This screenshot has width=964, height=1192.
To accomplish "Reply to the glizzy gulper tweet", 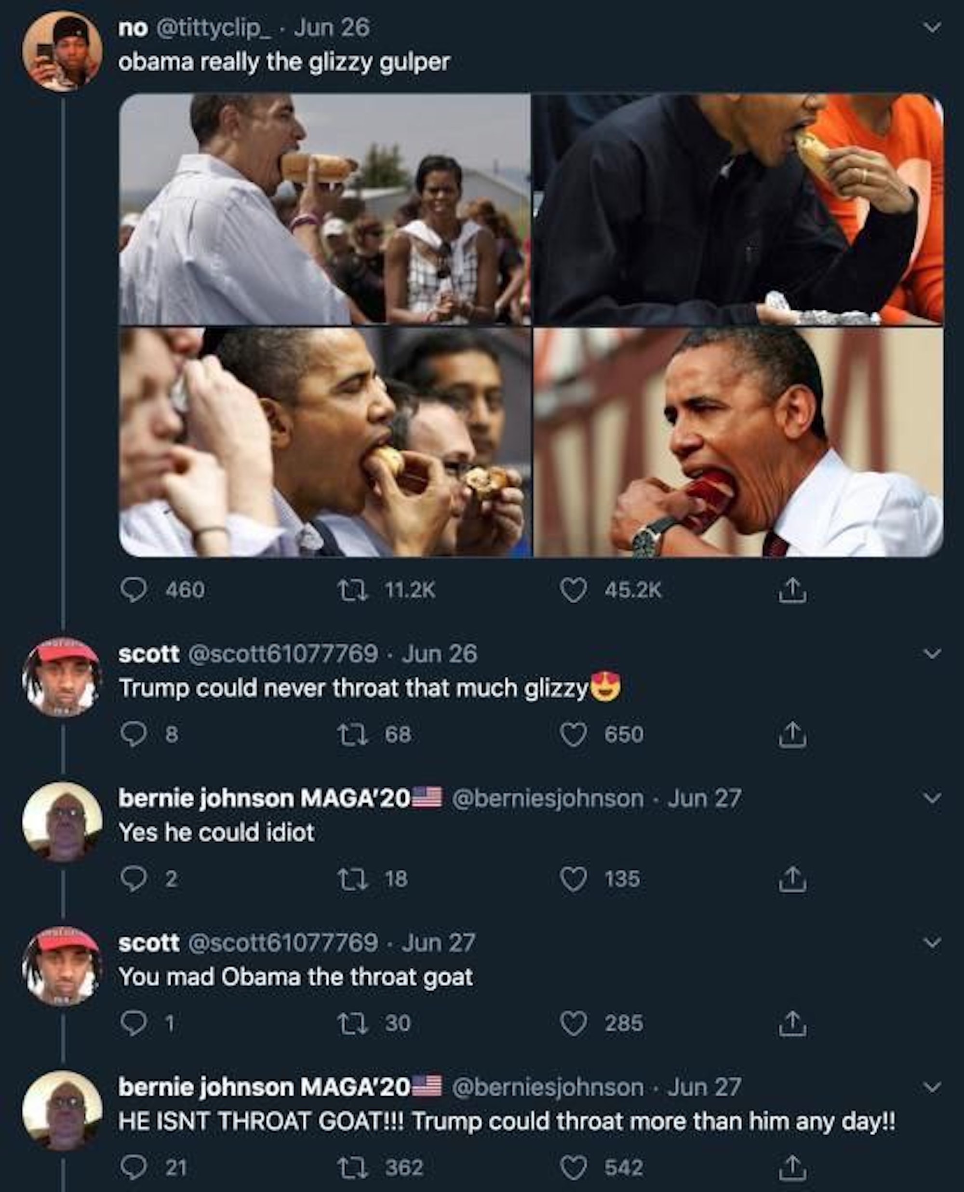I will point(133,590).
